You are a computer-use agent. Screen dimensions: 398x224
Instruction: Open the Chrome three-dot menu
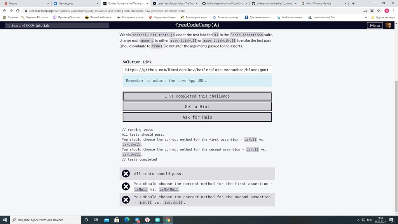click(393, 11)
